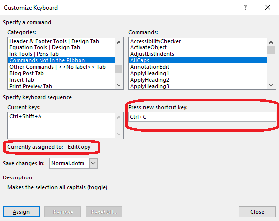Choose the ApplyHeading1 command
The image size is (279, 221).
coord(198,73)
